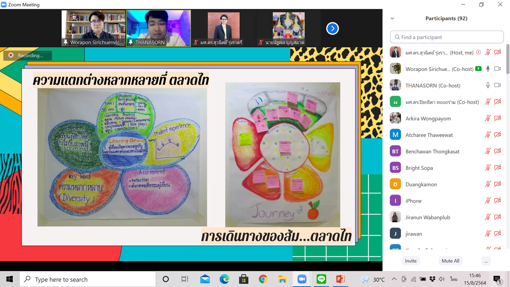Open the more options ellipsis button
Viewport: 510px width, 287px height.
[485, 261]
